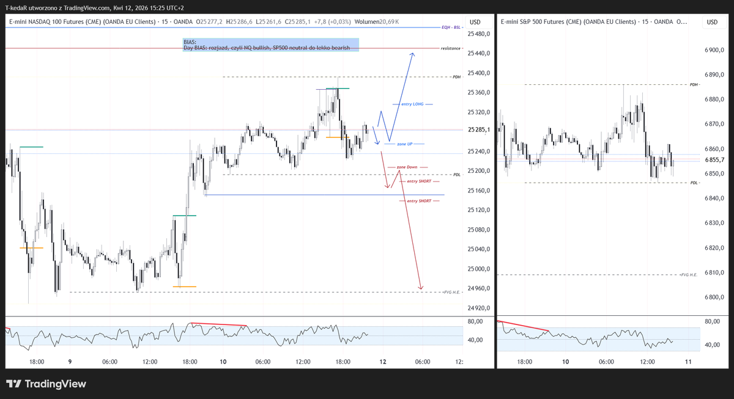Click the 6 800,0 price axis label

point(714,298)
